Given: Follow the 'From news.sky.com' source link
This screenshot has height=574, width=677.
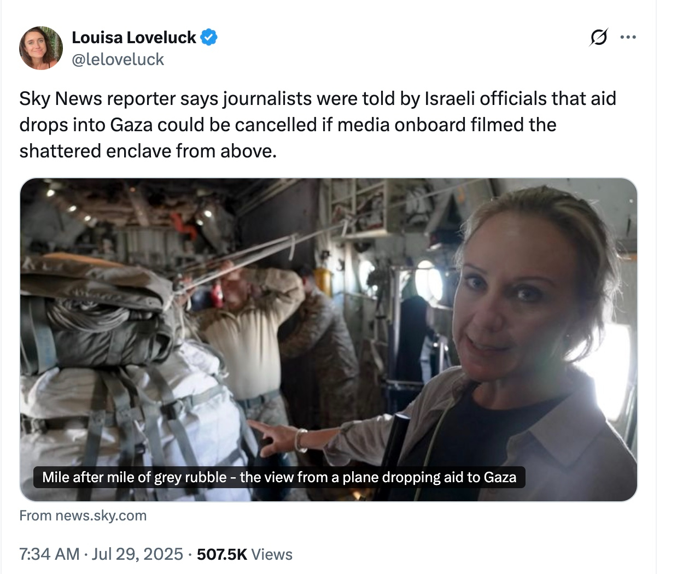Looking at the screenshot, I should pyautogui.click(x=83, y=516).
